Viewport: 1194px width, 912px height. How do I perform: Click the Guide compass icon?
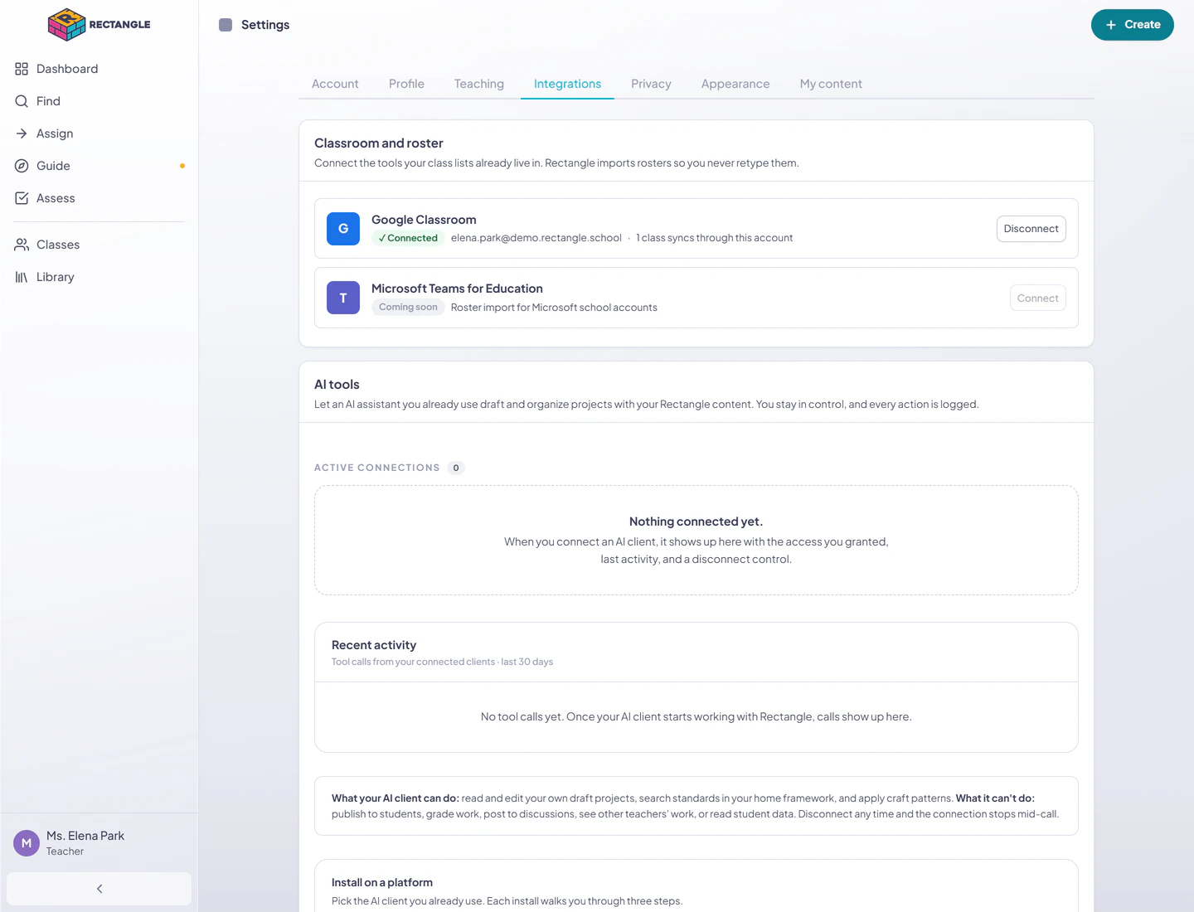point(22,166)
